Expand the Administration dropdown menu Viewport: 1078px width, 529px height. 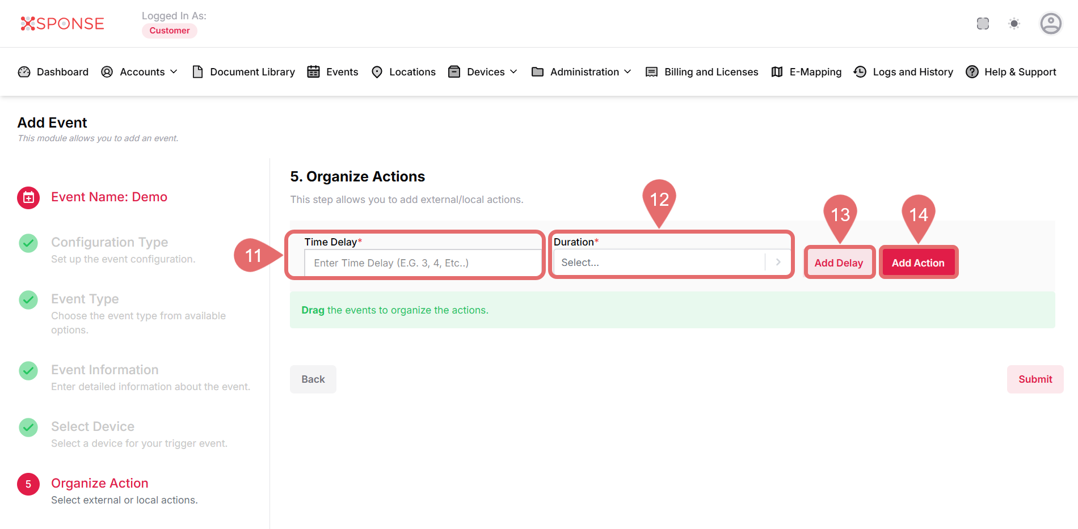pos(582,72)
